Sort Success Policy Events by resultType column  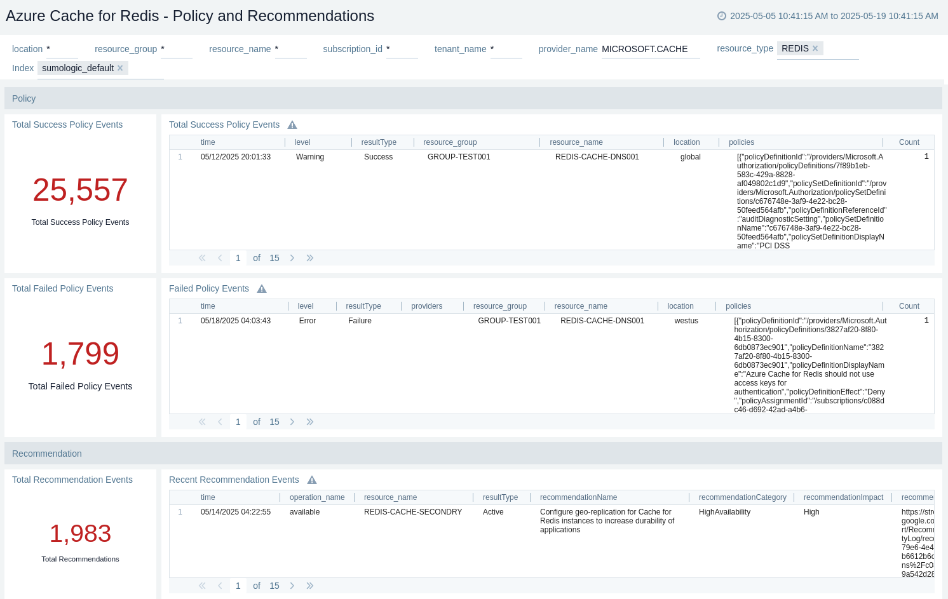pos(379,142)
